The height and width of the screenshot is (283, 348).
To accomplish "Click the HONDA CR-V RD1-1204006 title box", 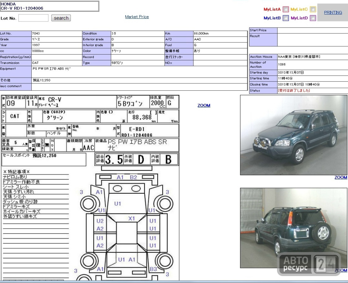I will tap(49, 6).
